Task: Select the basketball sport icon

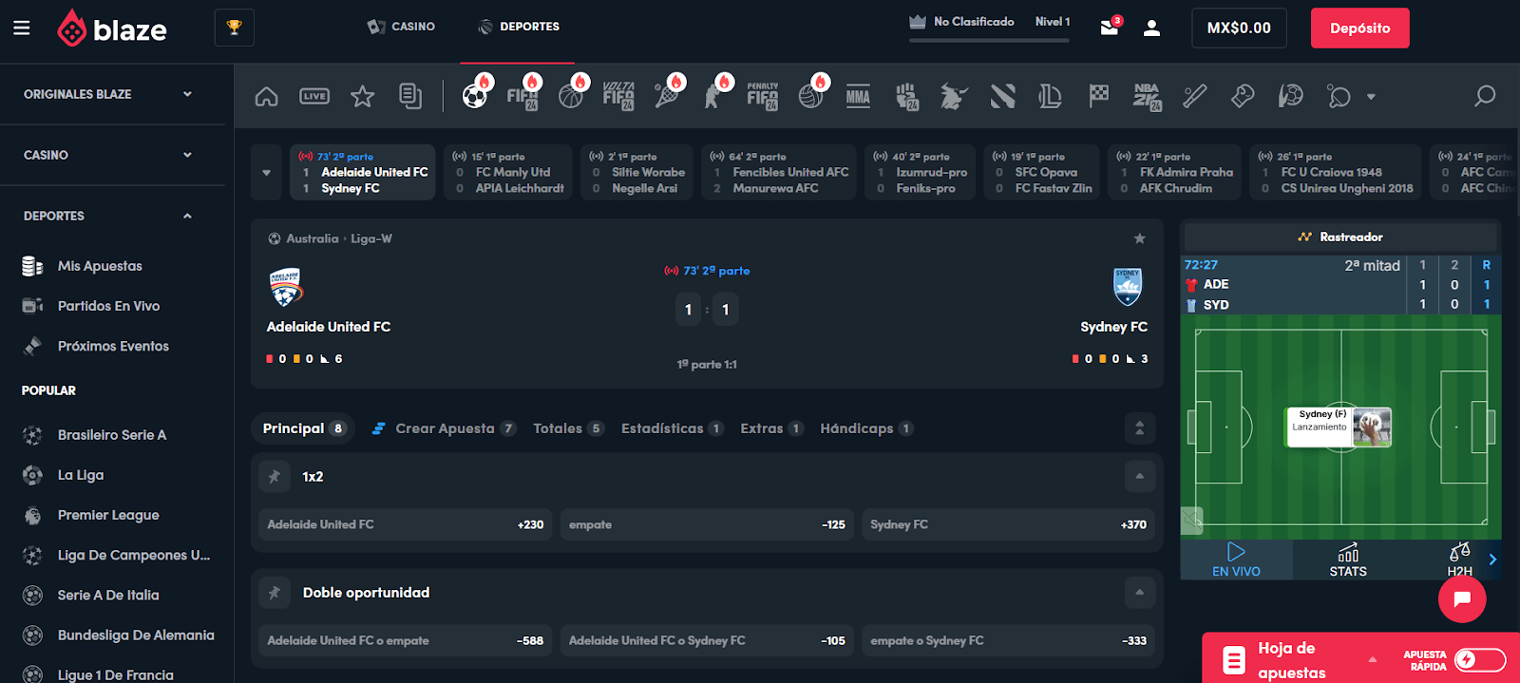Action: (x=571, y=95)
